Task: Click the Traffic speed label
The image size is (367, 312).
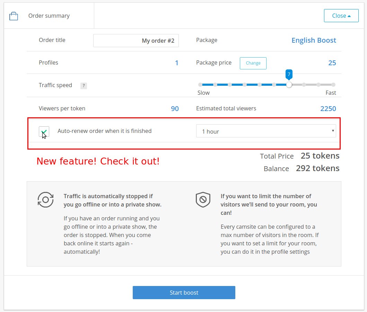Action: click(55, 85)
